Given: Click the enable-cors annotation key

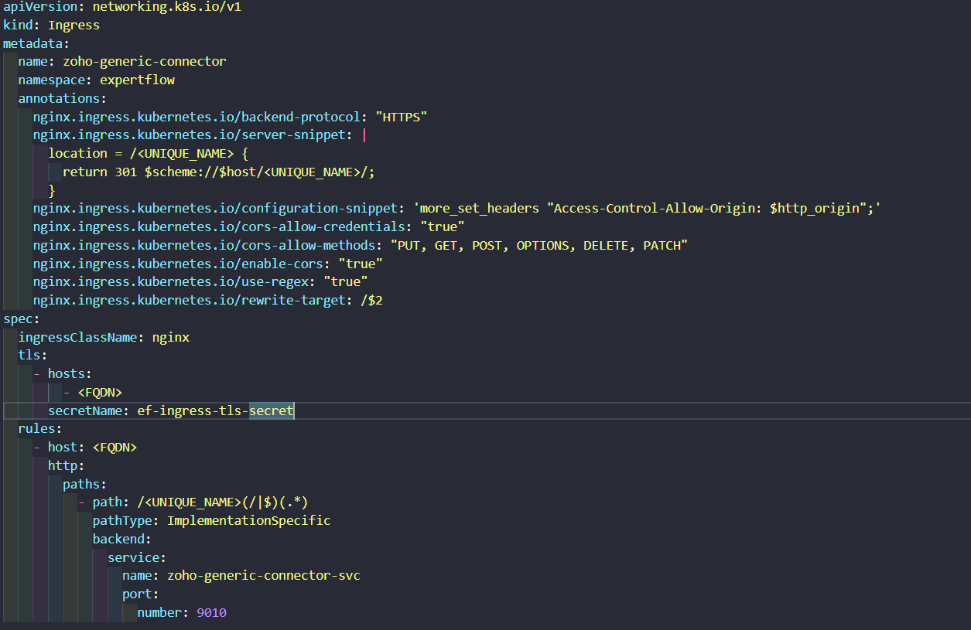Looking at the screenshot, I should 182,264.
